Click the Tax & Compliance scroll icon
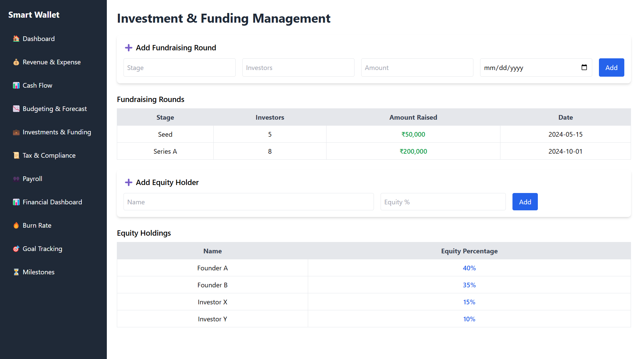This screenshot has width=640, height=359. click(x=16, y=155)
